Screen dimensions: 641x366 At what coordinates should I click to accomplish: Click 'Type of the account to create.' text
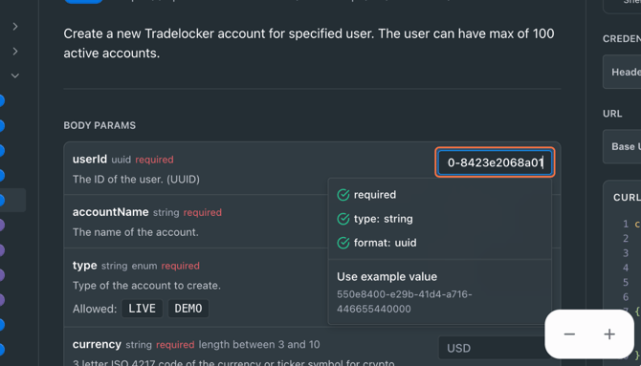click(x=146, y=285)
